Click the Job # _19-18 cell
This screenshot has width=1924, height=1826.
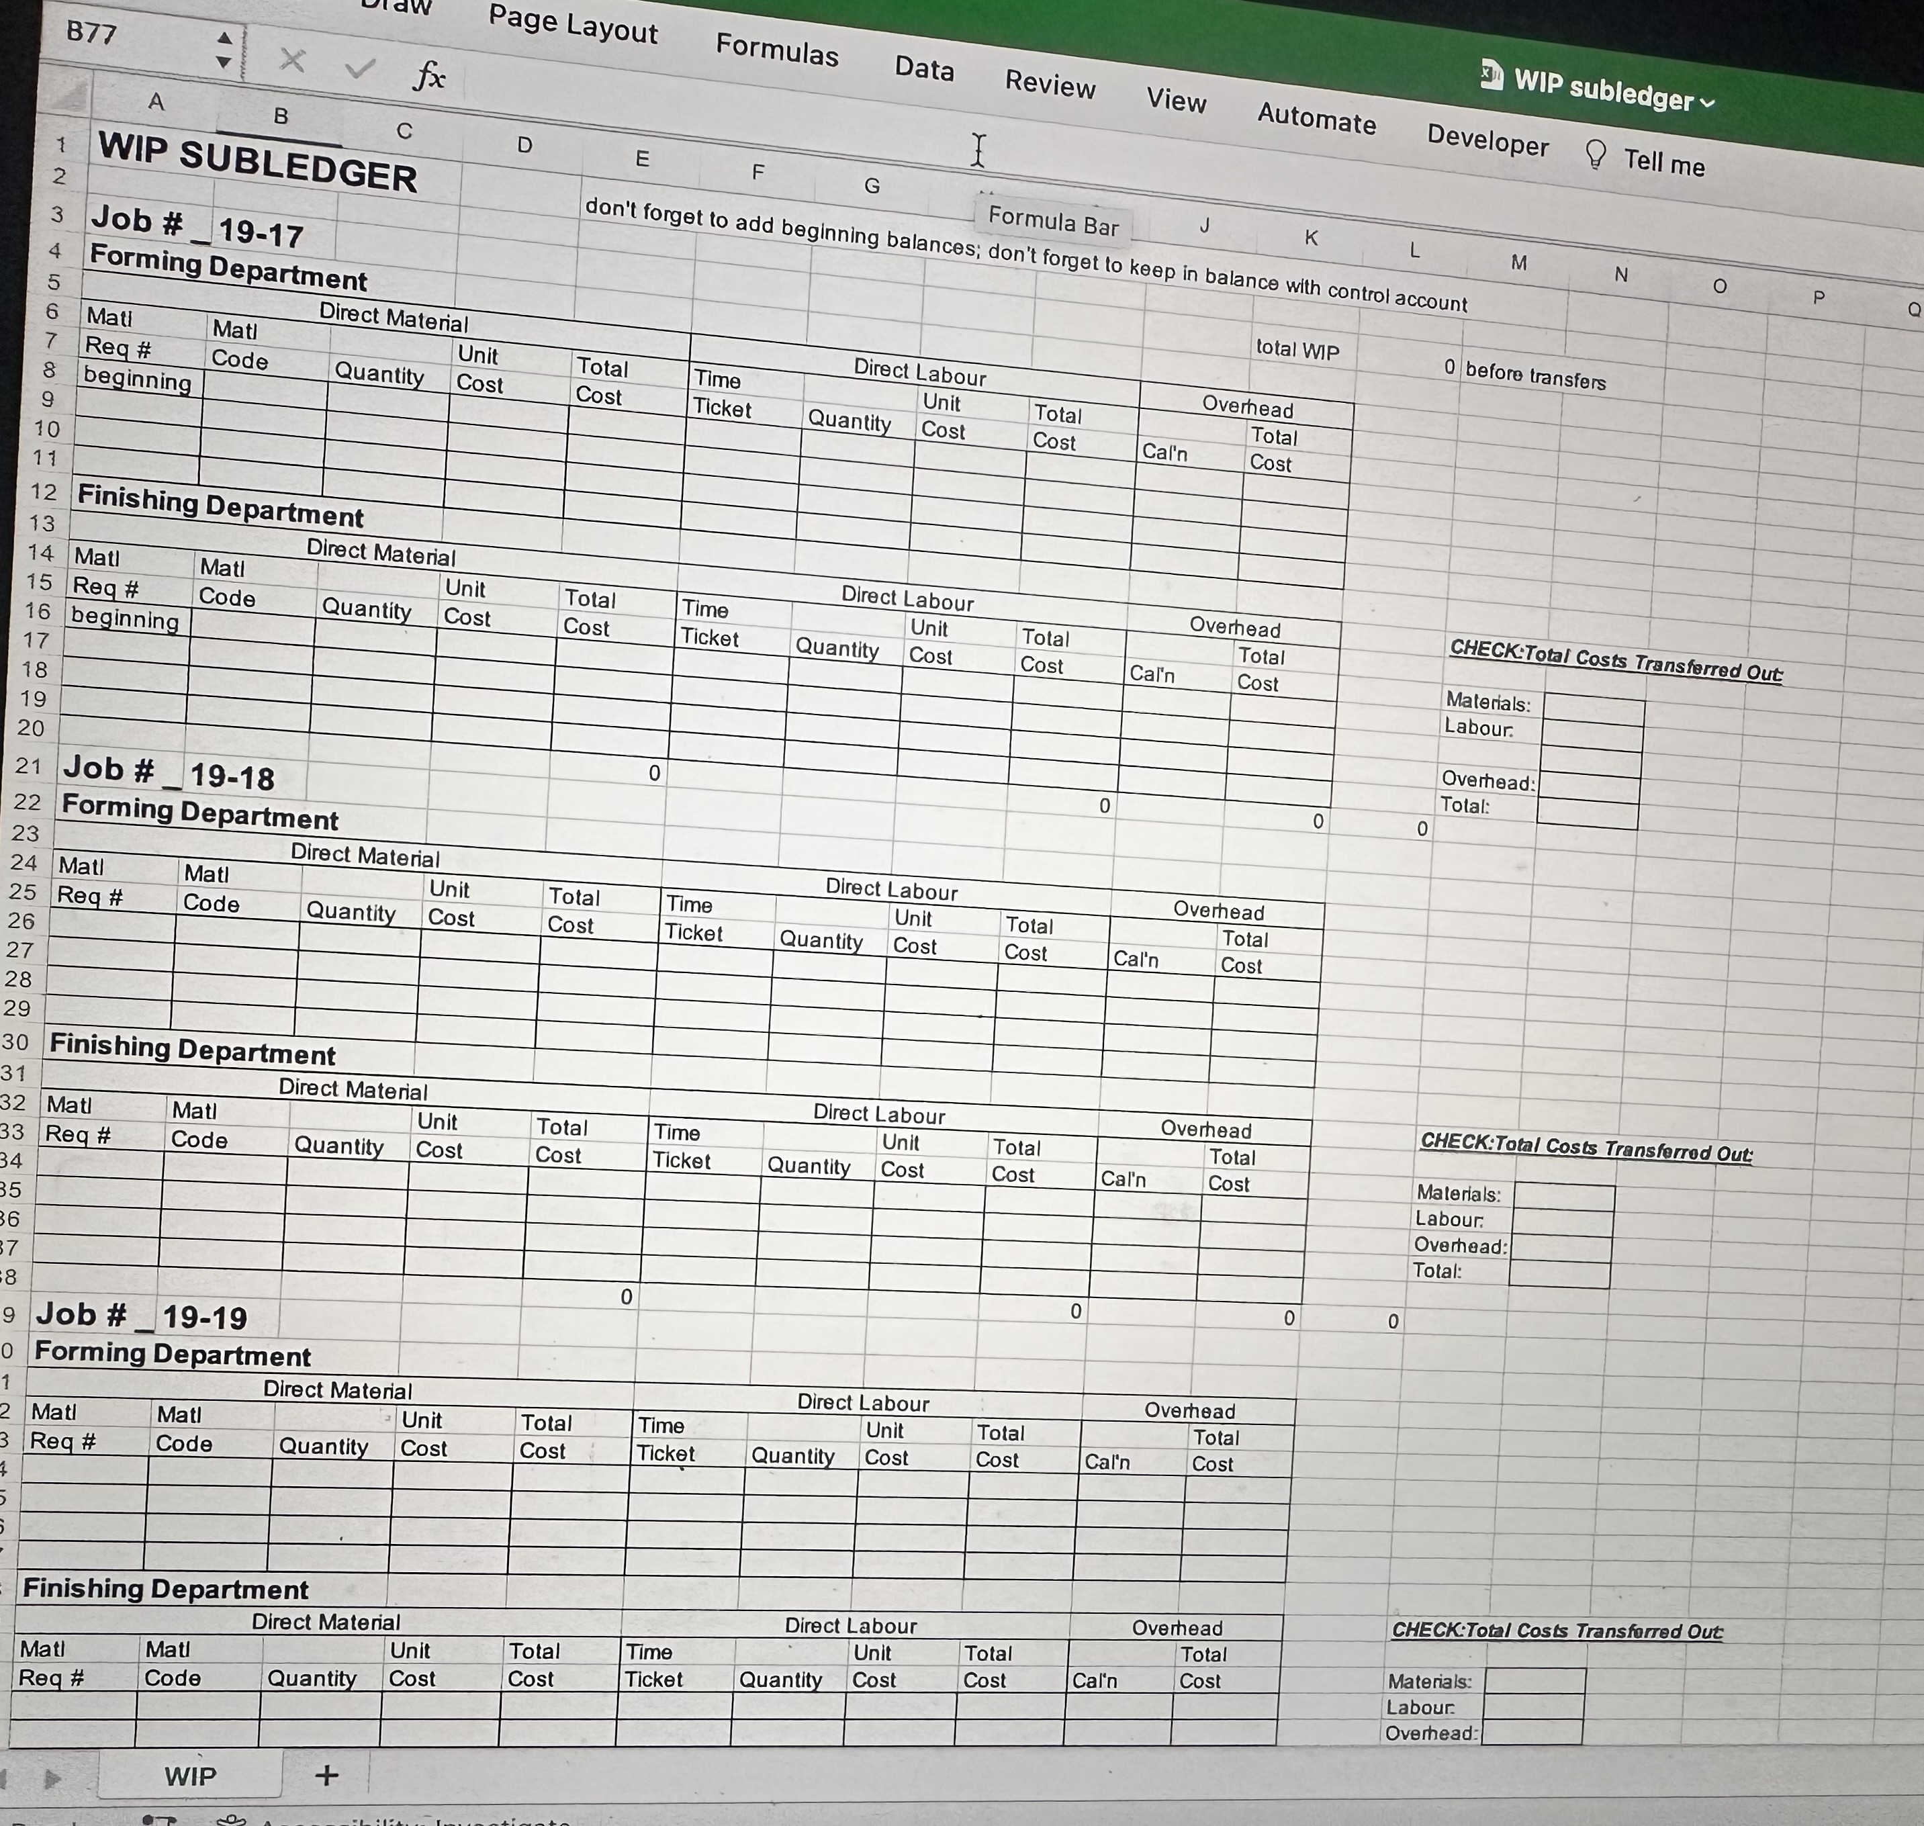(x=169, y=773)
